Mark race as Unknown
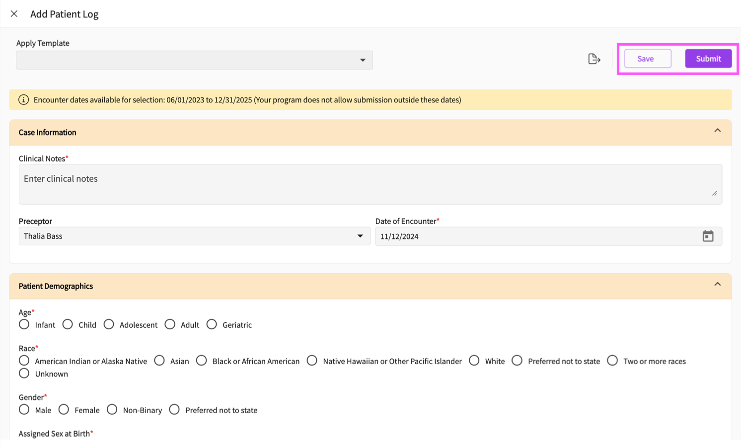 coord(24,373)
